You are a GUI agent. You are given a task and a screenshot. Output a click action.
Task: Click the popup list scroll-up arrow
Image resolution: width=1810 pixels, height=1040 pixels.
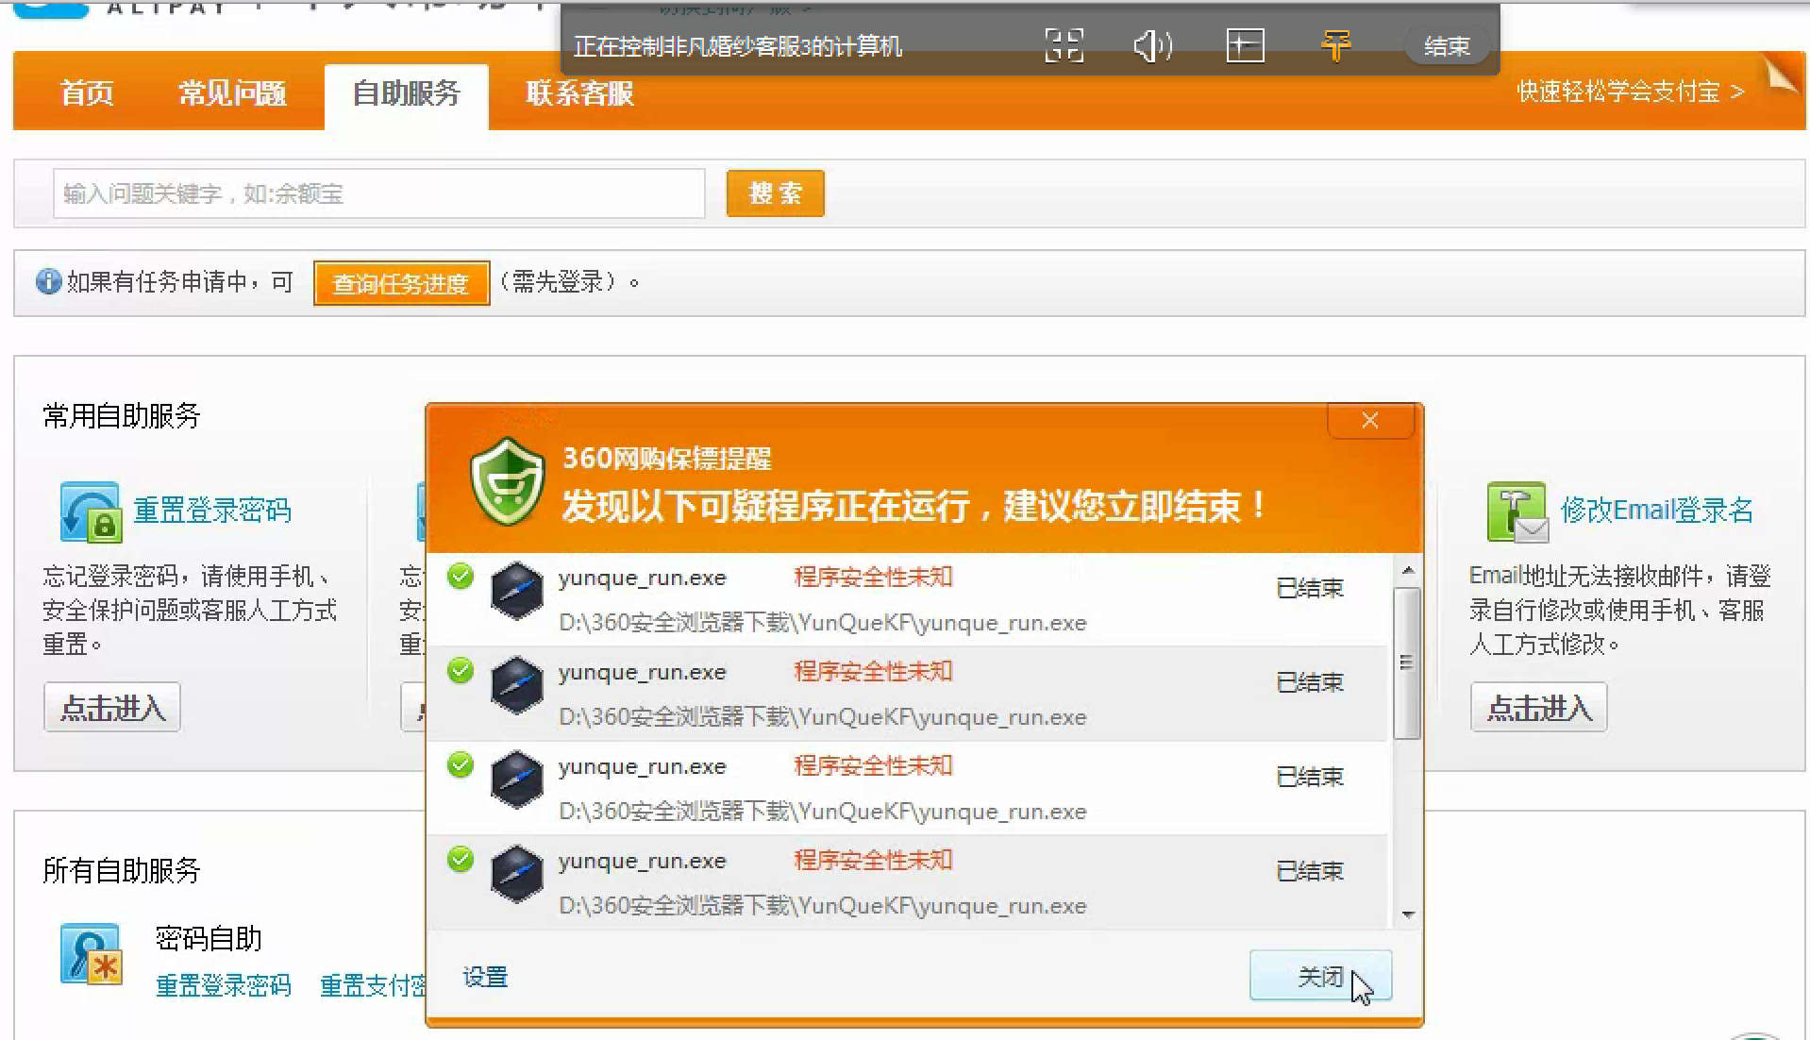pyautogui.click(x=1408, y=570)
